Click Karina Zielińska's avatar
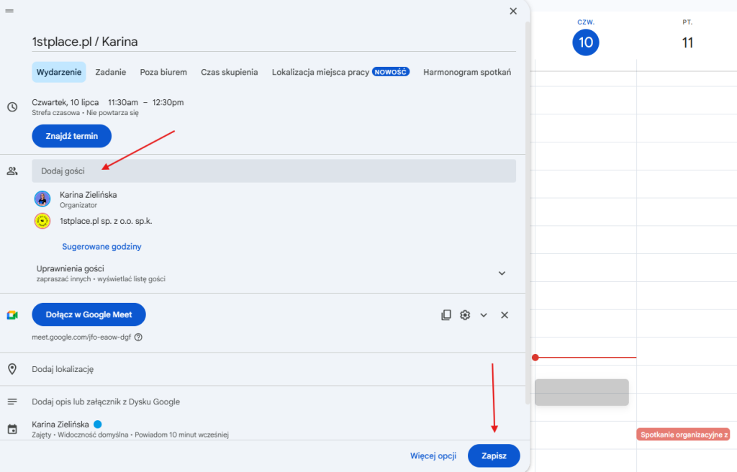This screenshot has width=737, height=472. pyautogui.click(x=42, y=199)
